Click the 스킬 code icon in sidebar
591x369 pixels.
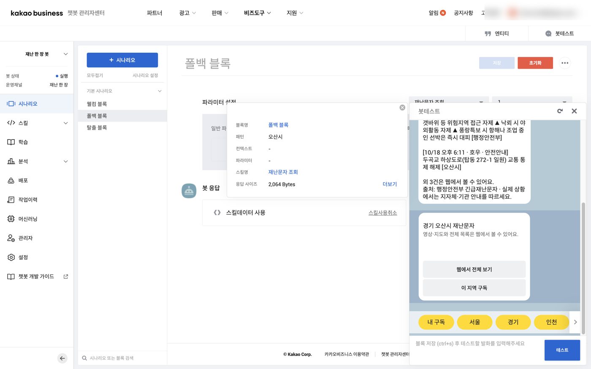coord(11,123)
